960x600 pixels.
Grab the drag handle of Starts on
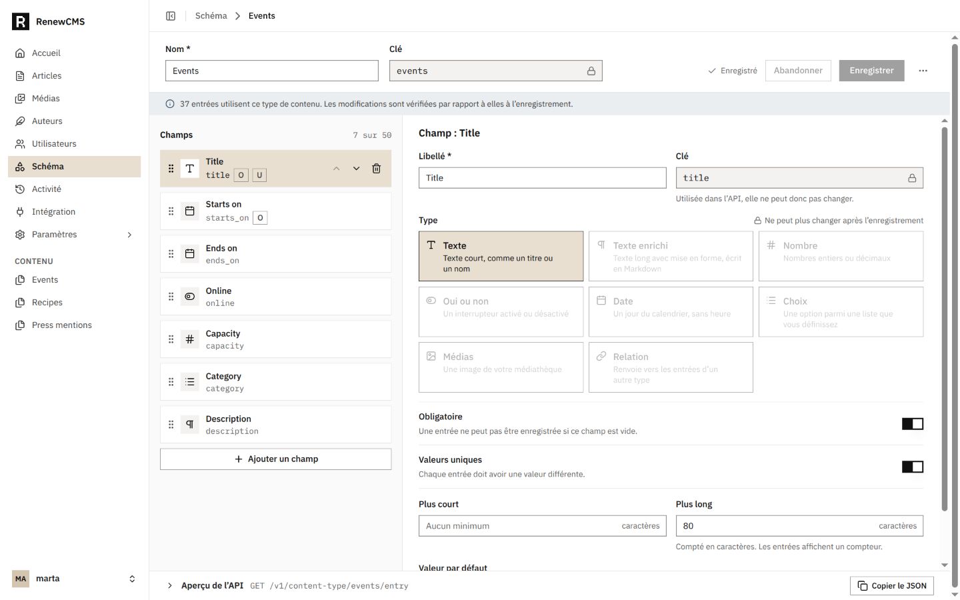pyautogui.click(x=171, y=211)
